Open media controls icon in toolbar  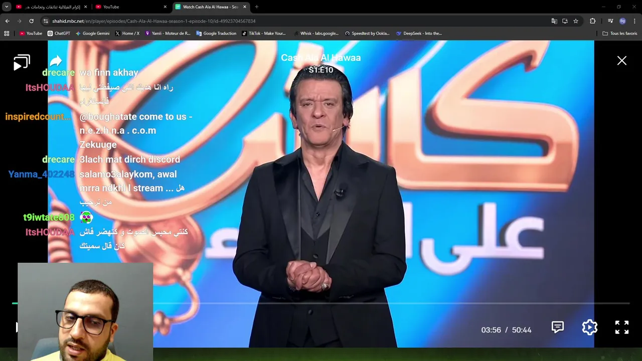(x=610, y=21)
